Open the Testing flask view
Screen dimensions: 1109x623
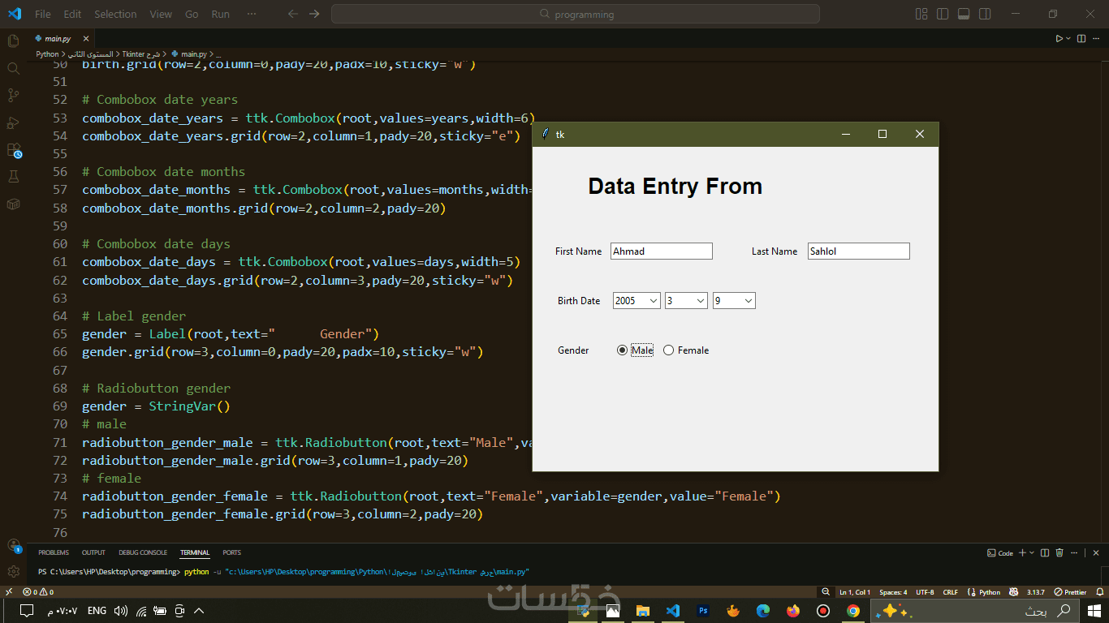pos(13,177)
